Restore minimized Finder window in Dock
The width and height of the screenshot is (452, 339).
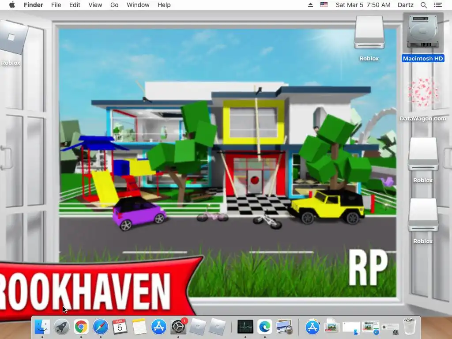[351, 328]
